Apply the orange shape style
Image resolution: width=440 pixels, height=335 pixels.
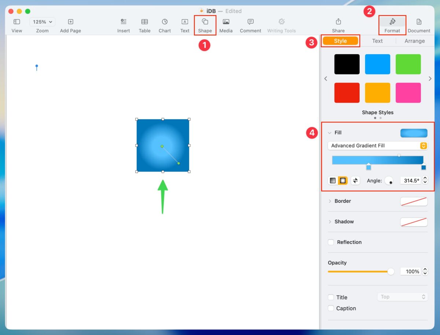[x=378, y=93]
